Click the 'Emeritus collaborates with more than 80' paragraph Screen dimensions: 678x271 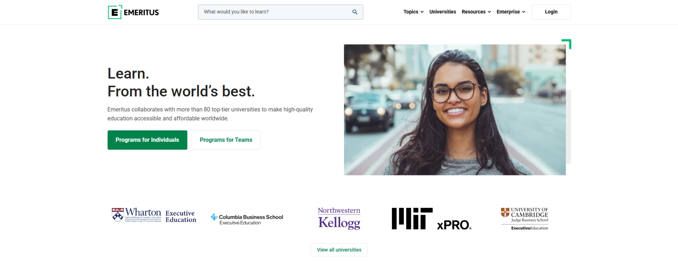tap(210, 114)
